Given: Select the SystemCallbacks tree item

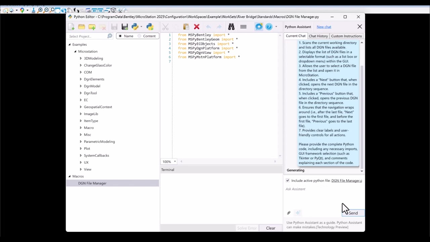Looking at the screenshot, I should pos(96,155).
